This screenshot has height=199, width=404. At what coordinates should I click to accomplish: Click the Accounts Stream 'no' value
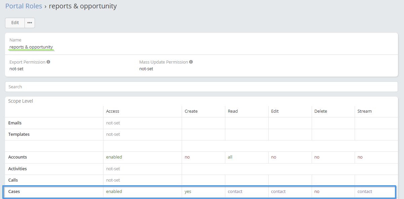point(360,157)
